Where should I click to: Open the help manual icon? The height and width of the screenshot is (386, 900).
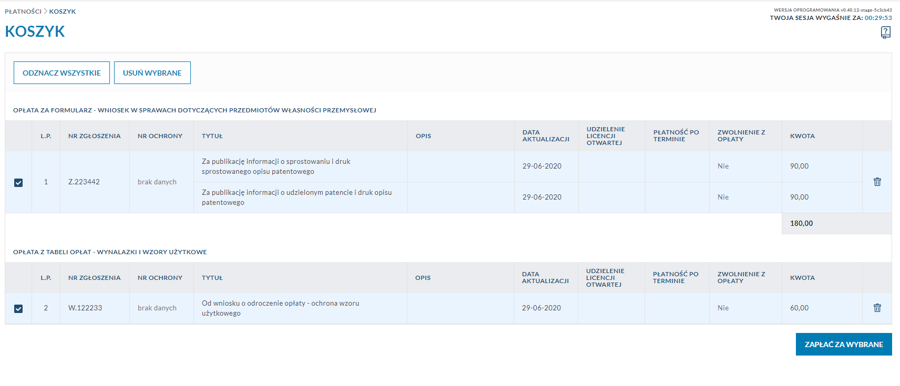tap(885, 33)
